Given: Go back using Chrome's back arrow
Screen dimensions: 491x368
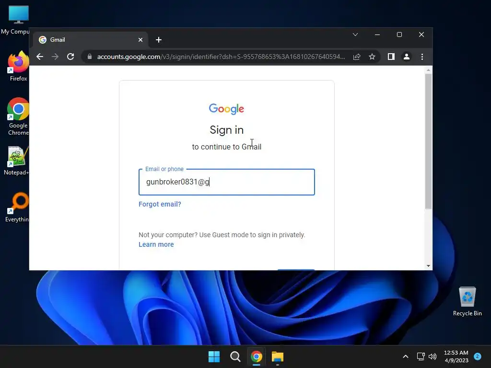Looking at the screenshot, I should (40, 57).
